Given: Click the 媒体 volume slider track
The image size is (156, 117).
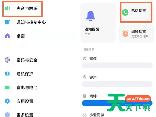Looking at the screenshot, I should click(117, 66).
